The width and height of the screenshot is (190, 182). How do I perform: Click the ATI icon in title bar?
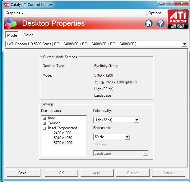tap(6, 4)
